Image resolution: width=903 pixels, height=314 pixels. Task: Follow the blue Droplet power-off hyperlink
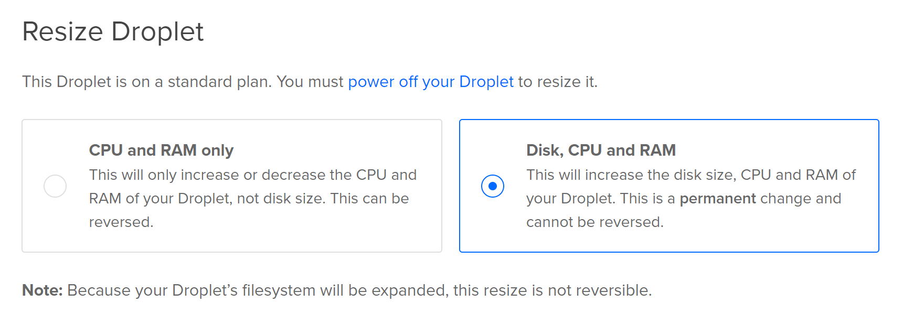pos(430,82)
